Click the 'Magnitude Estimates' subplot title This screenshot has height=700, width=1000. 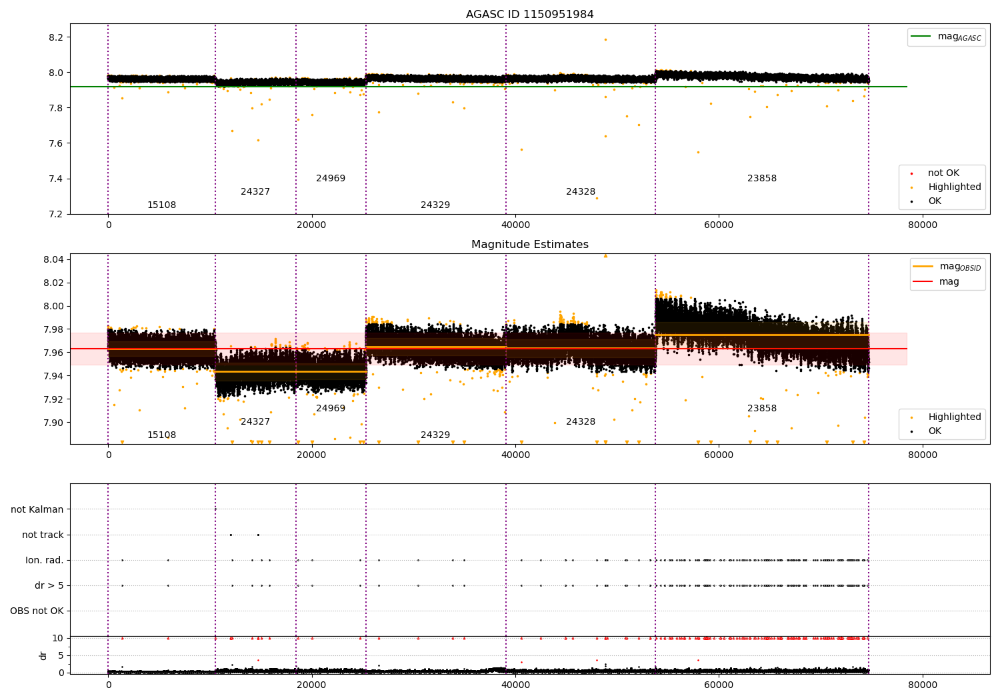click(529, 245)
